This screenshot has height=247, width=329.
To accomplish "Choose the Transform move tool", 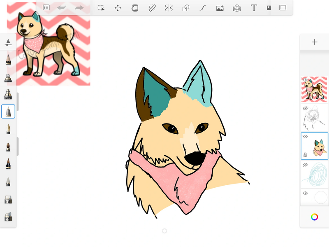I will pos(118,8).
